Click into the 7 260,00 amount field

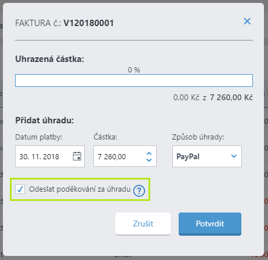[125, 156]
